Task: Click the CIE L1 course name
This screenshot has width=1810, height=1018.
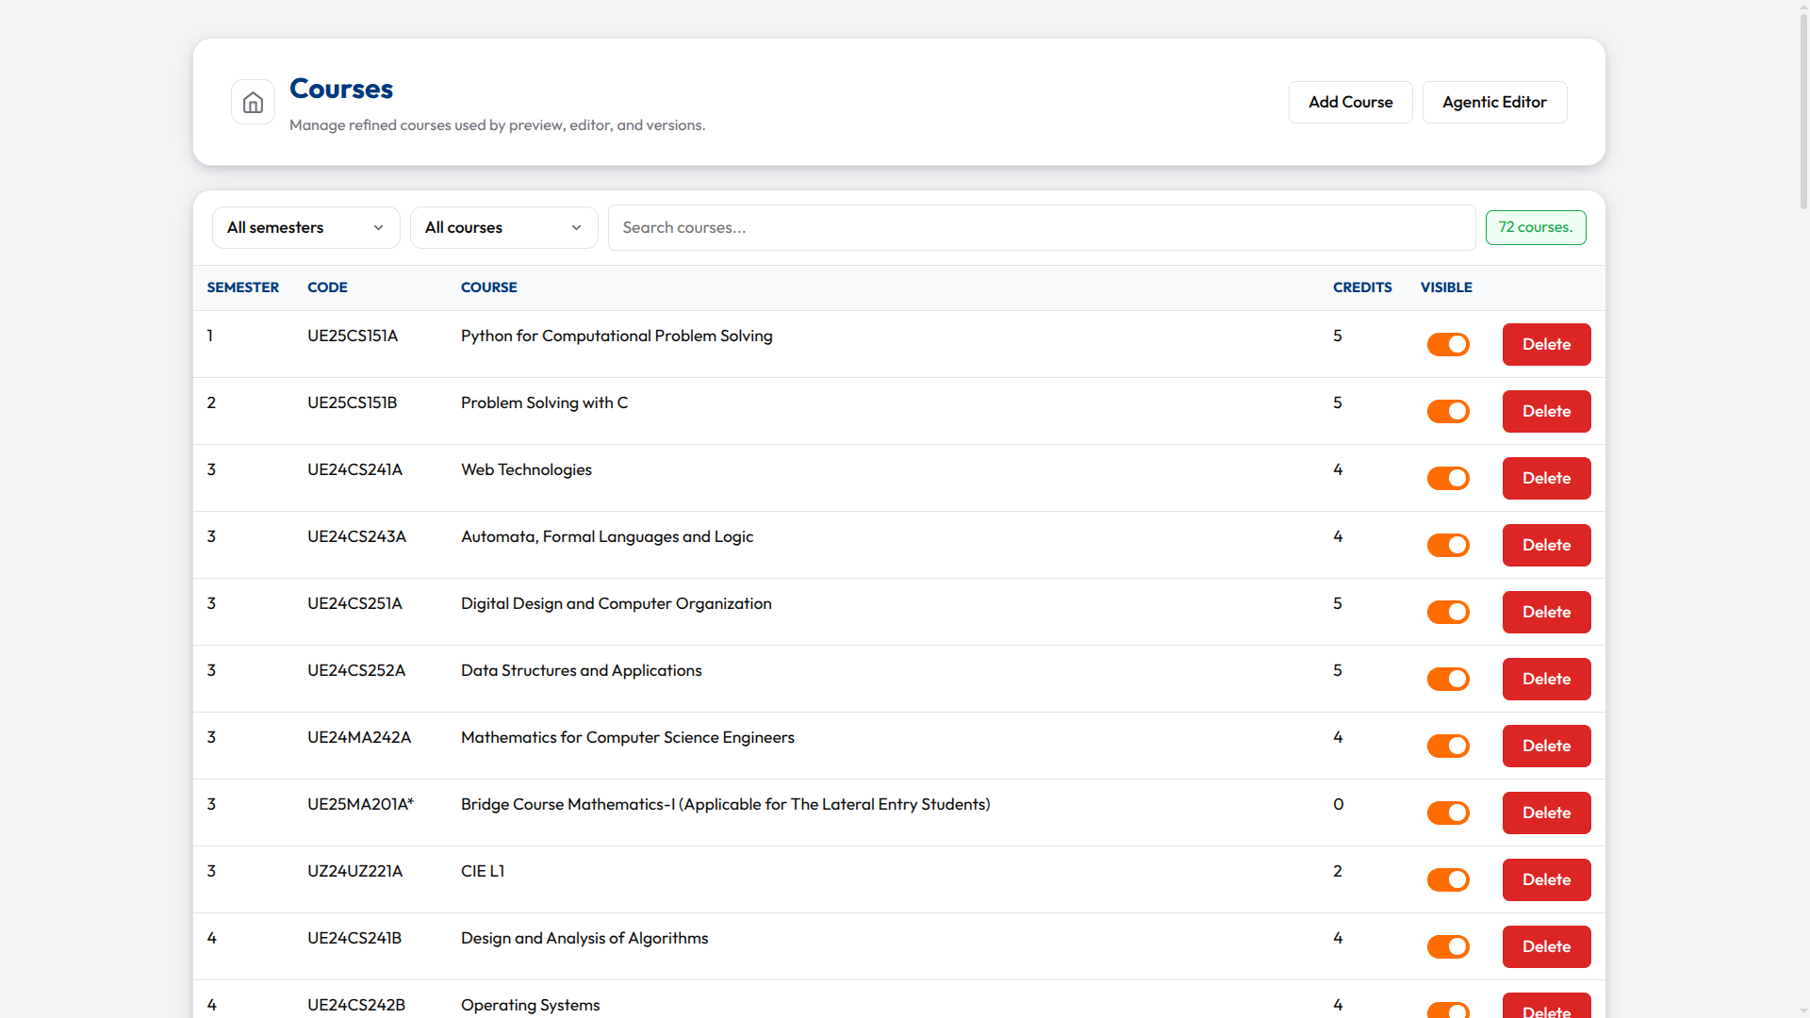Action: pyautogui.click(x=483, y=871)
